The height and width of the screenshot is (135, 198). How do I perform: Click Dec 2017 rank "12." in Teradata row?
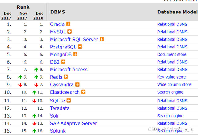(x=8, y=108)
